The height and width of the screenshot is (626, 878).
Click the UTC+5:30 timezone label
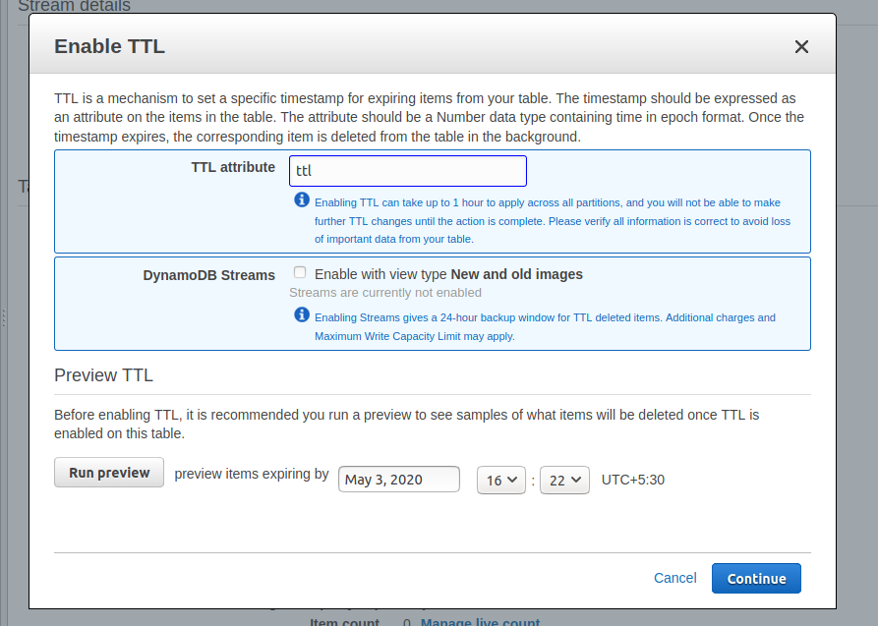(633, 480)
